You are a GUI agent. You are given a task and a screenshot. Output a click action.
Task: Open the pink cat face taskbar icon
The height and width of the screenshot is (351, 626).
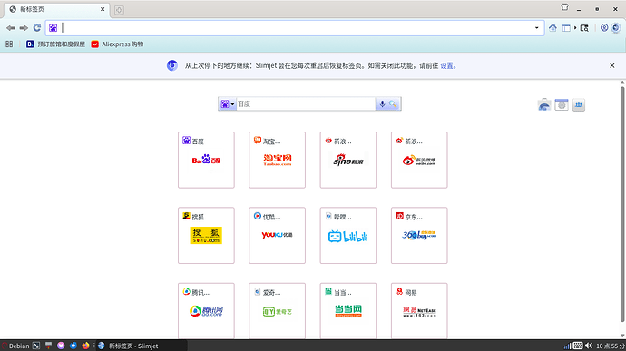click(61, 346)
